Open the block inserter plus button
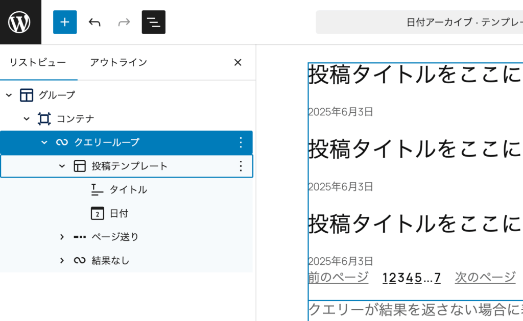Viewport: 523px width, 321px height. tap(65, 22)
